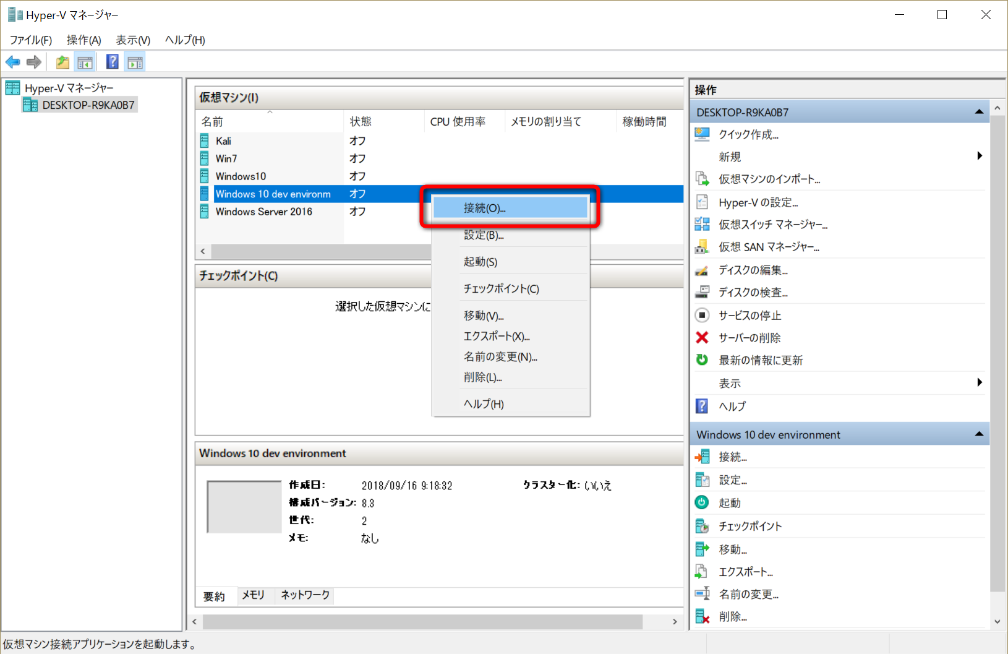Choose 削除(L)... in the context menu
1008x654 pixels.
point(510,377)
